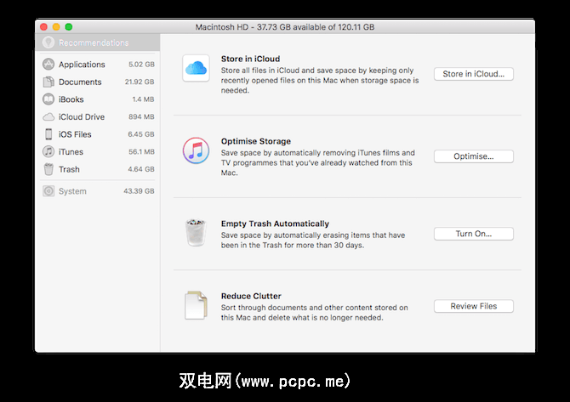Click the Empty Trash Automatically heading
The height and width of the screenshot is (402, 570).
pos(275,224)
